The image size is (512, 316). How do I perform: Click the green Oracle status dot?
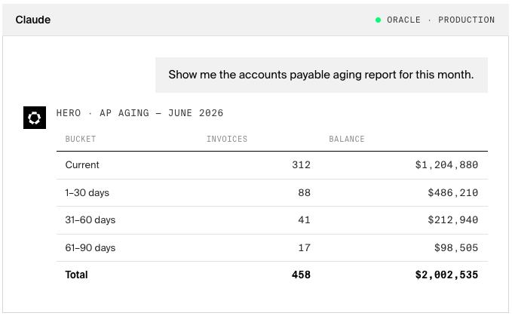(378, 20)
